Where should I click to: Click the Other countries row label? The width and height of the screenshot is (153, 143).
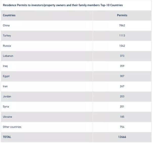(x=12, y=127)
